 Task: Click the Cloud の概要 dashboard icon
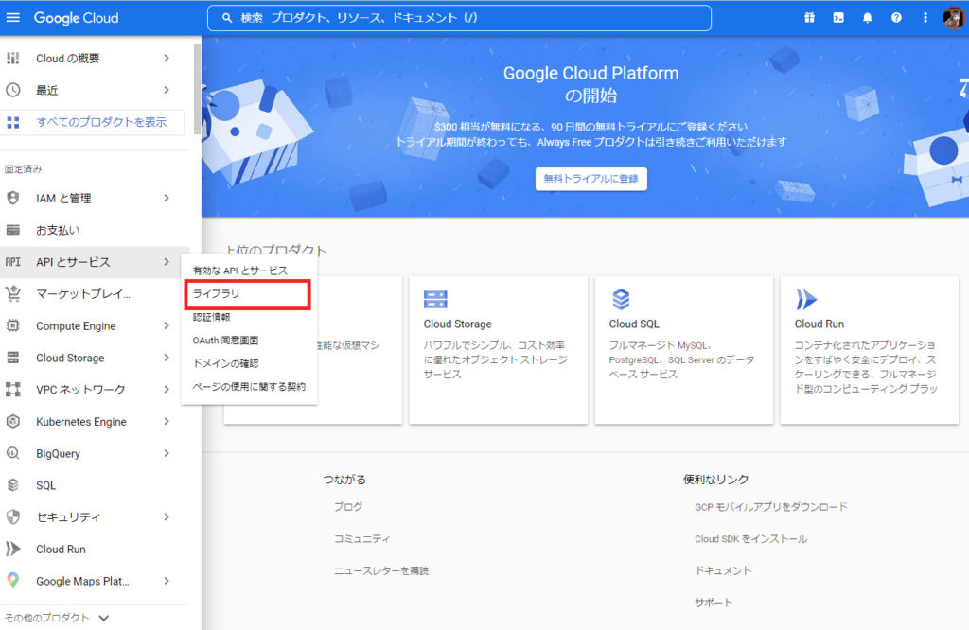click(x=13, y=58)
